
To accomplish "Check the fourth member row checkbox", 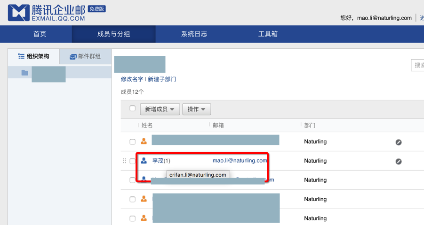I will tap(133, 199).
